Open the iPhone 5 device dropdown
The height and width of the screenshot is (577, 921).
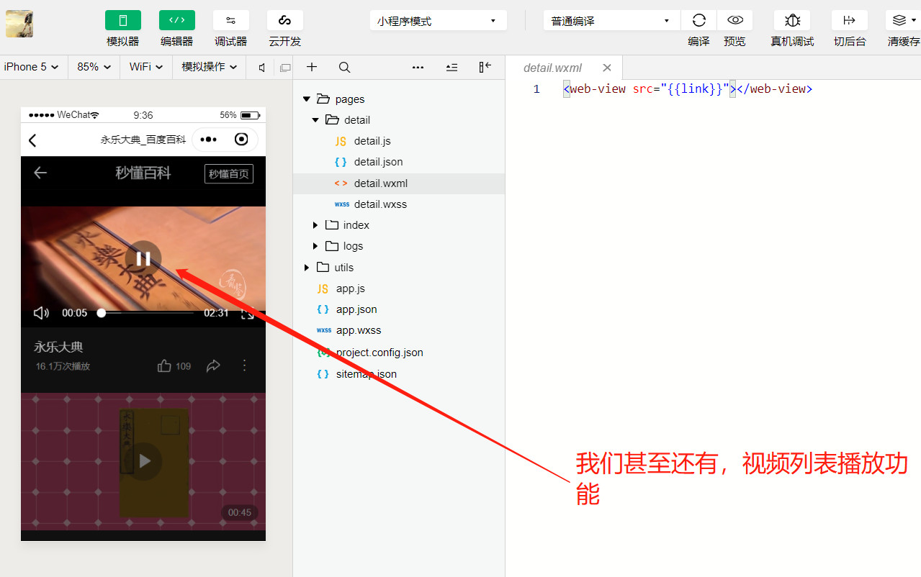click(32, 67)
